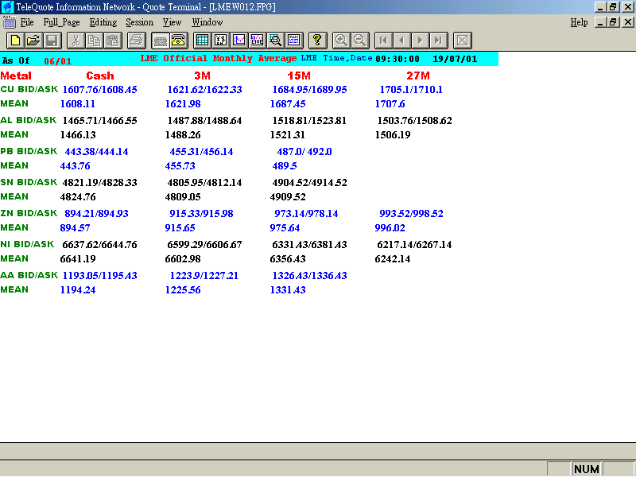Click the Cash column header
This screenshot has height=477, width=636.
pos(100,76)
